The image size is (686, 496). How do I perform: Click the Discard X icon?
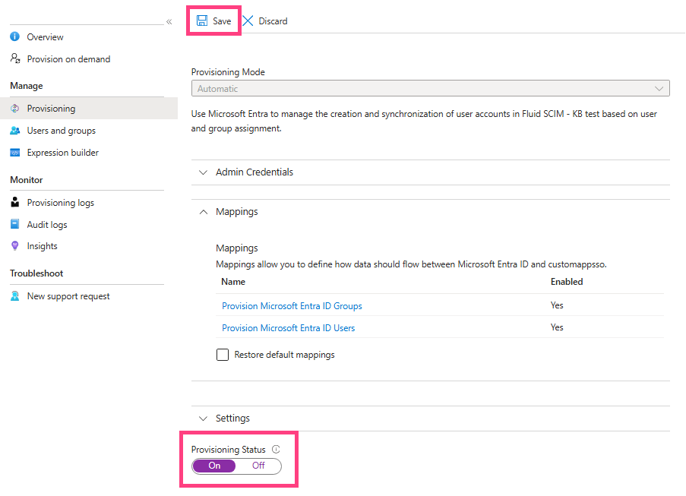tap(248, 21)
